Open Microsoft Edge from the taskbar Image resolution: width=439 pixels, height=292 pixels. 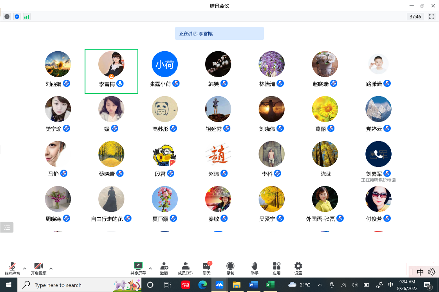point(202,285)
